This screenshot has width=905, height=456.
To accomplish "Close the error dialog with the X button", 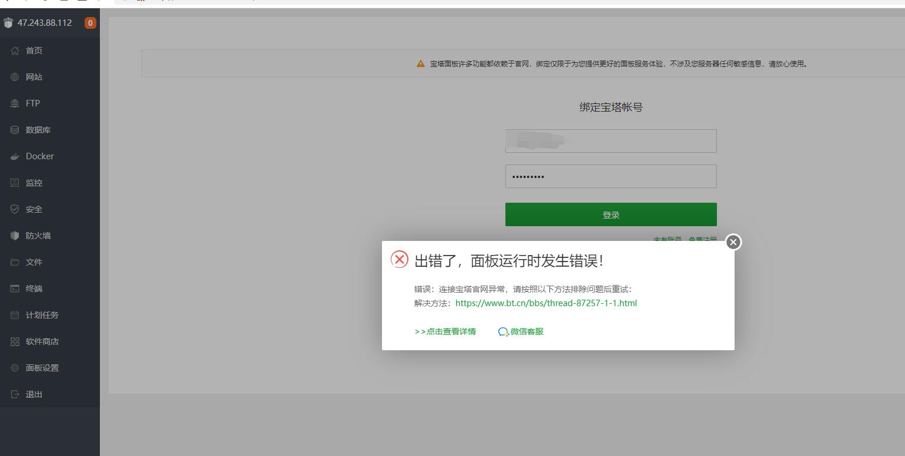I will 733,242.
